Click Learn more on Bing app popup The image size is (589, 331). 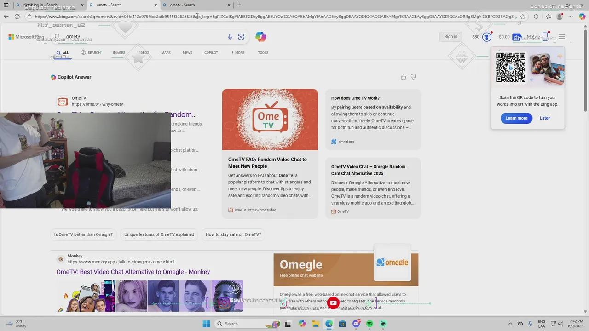click(x=516, y=118)
